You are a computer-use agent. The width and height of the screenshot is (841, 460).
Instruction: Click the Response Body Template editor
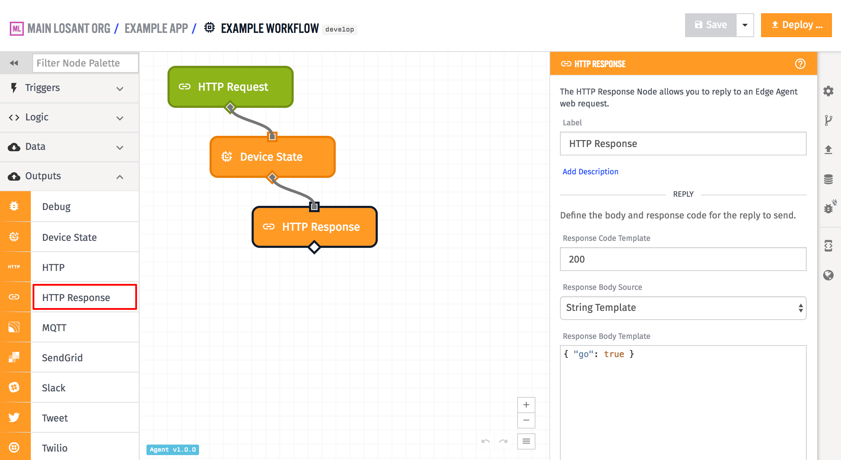point(683,403)
